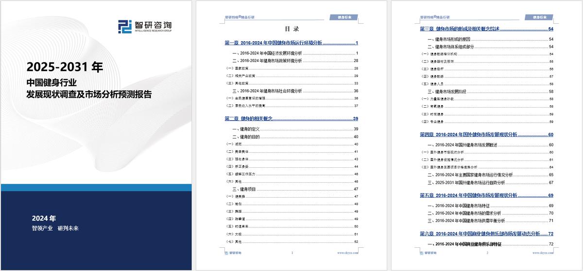Open entry 三、健身项目
This screenshot has width=583, height=271.
click(x=295, y=189)
